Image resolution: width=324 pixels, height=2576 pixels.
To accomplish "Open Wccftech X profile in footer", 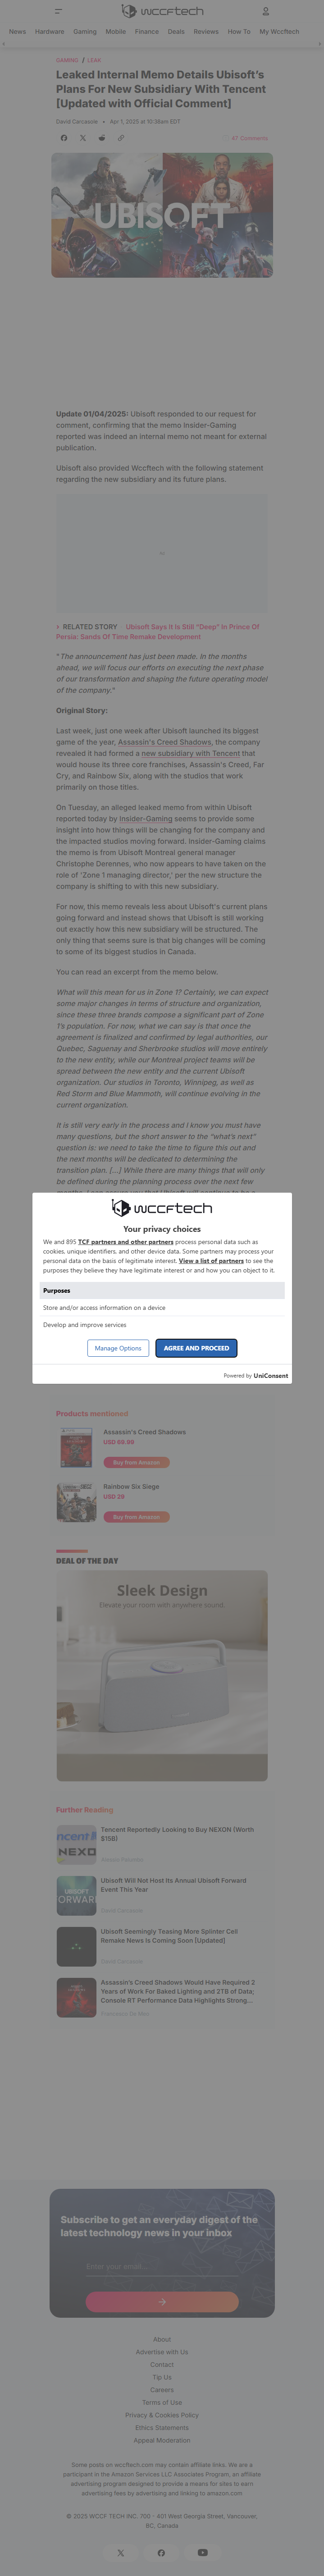I will click(x=121, y=2552).
